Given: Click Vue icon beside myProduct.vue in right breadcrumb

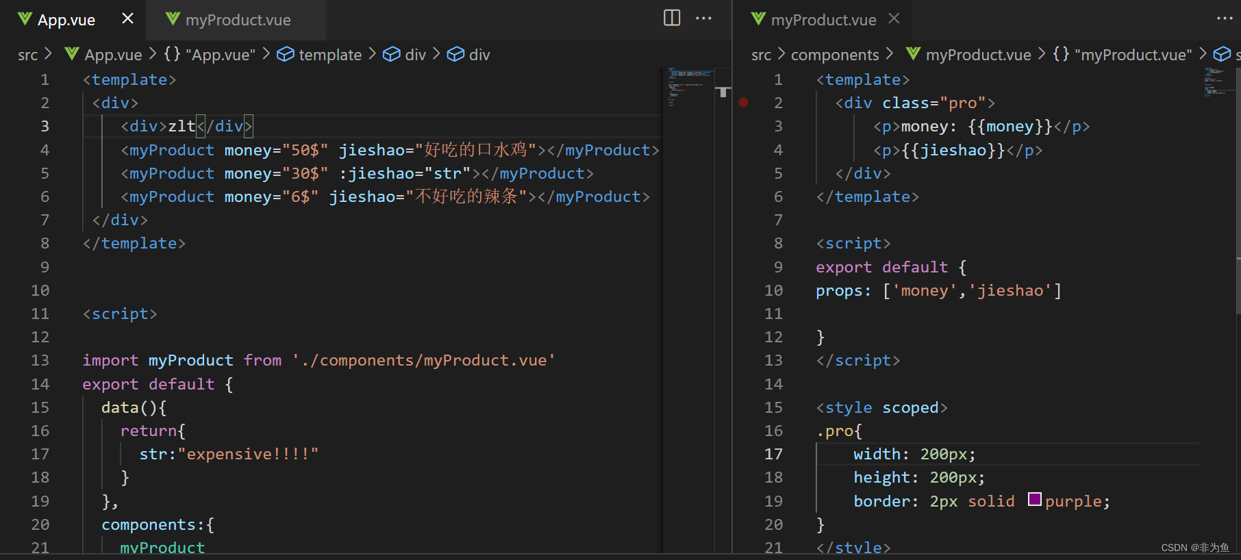Looking at the screenshot, I should pos(914,54).
